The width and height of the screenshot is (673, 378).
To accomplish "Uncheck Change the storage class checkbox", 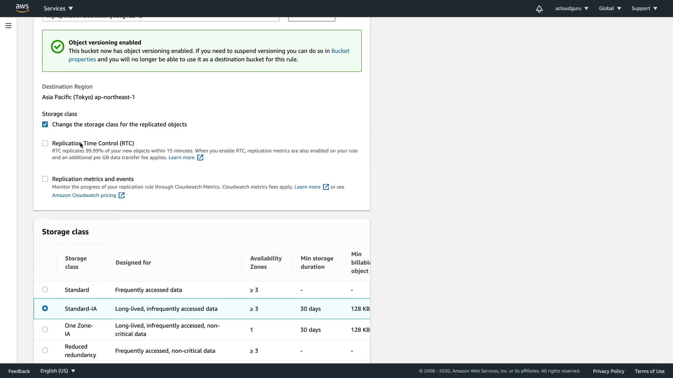I will 45,124.
